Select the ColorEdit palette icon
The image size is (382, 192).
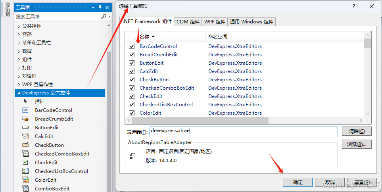pos(25,180)
